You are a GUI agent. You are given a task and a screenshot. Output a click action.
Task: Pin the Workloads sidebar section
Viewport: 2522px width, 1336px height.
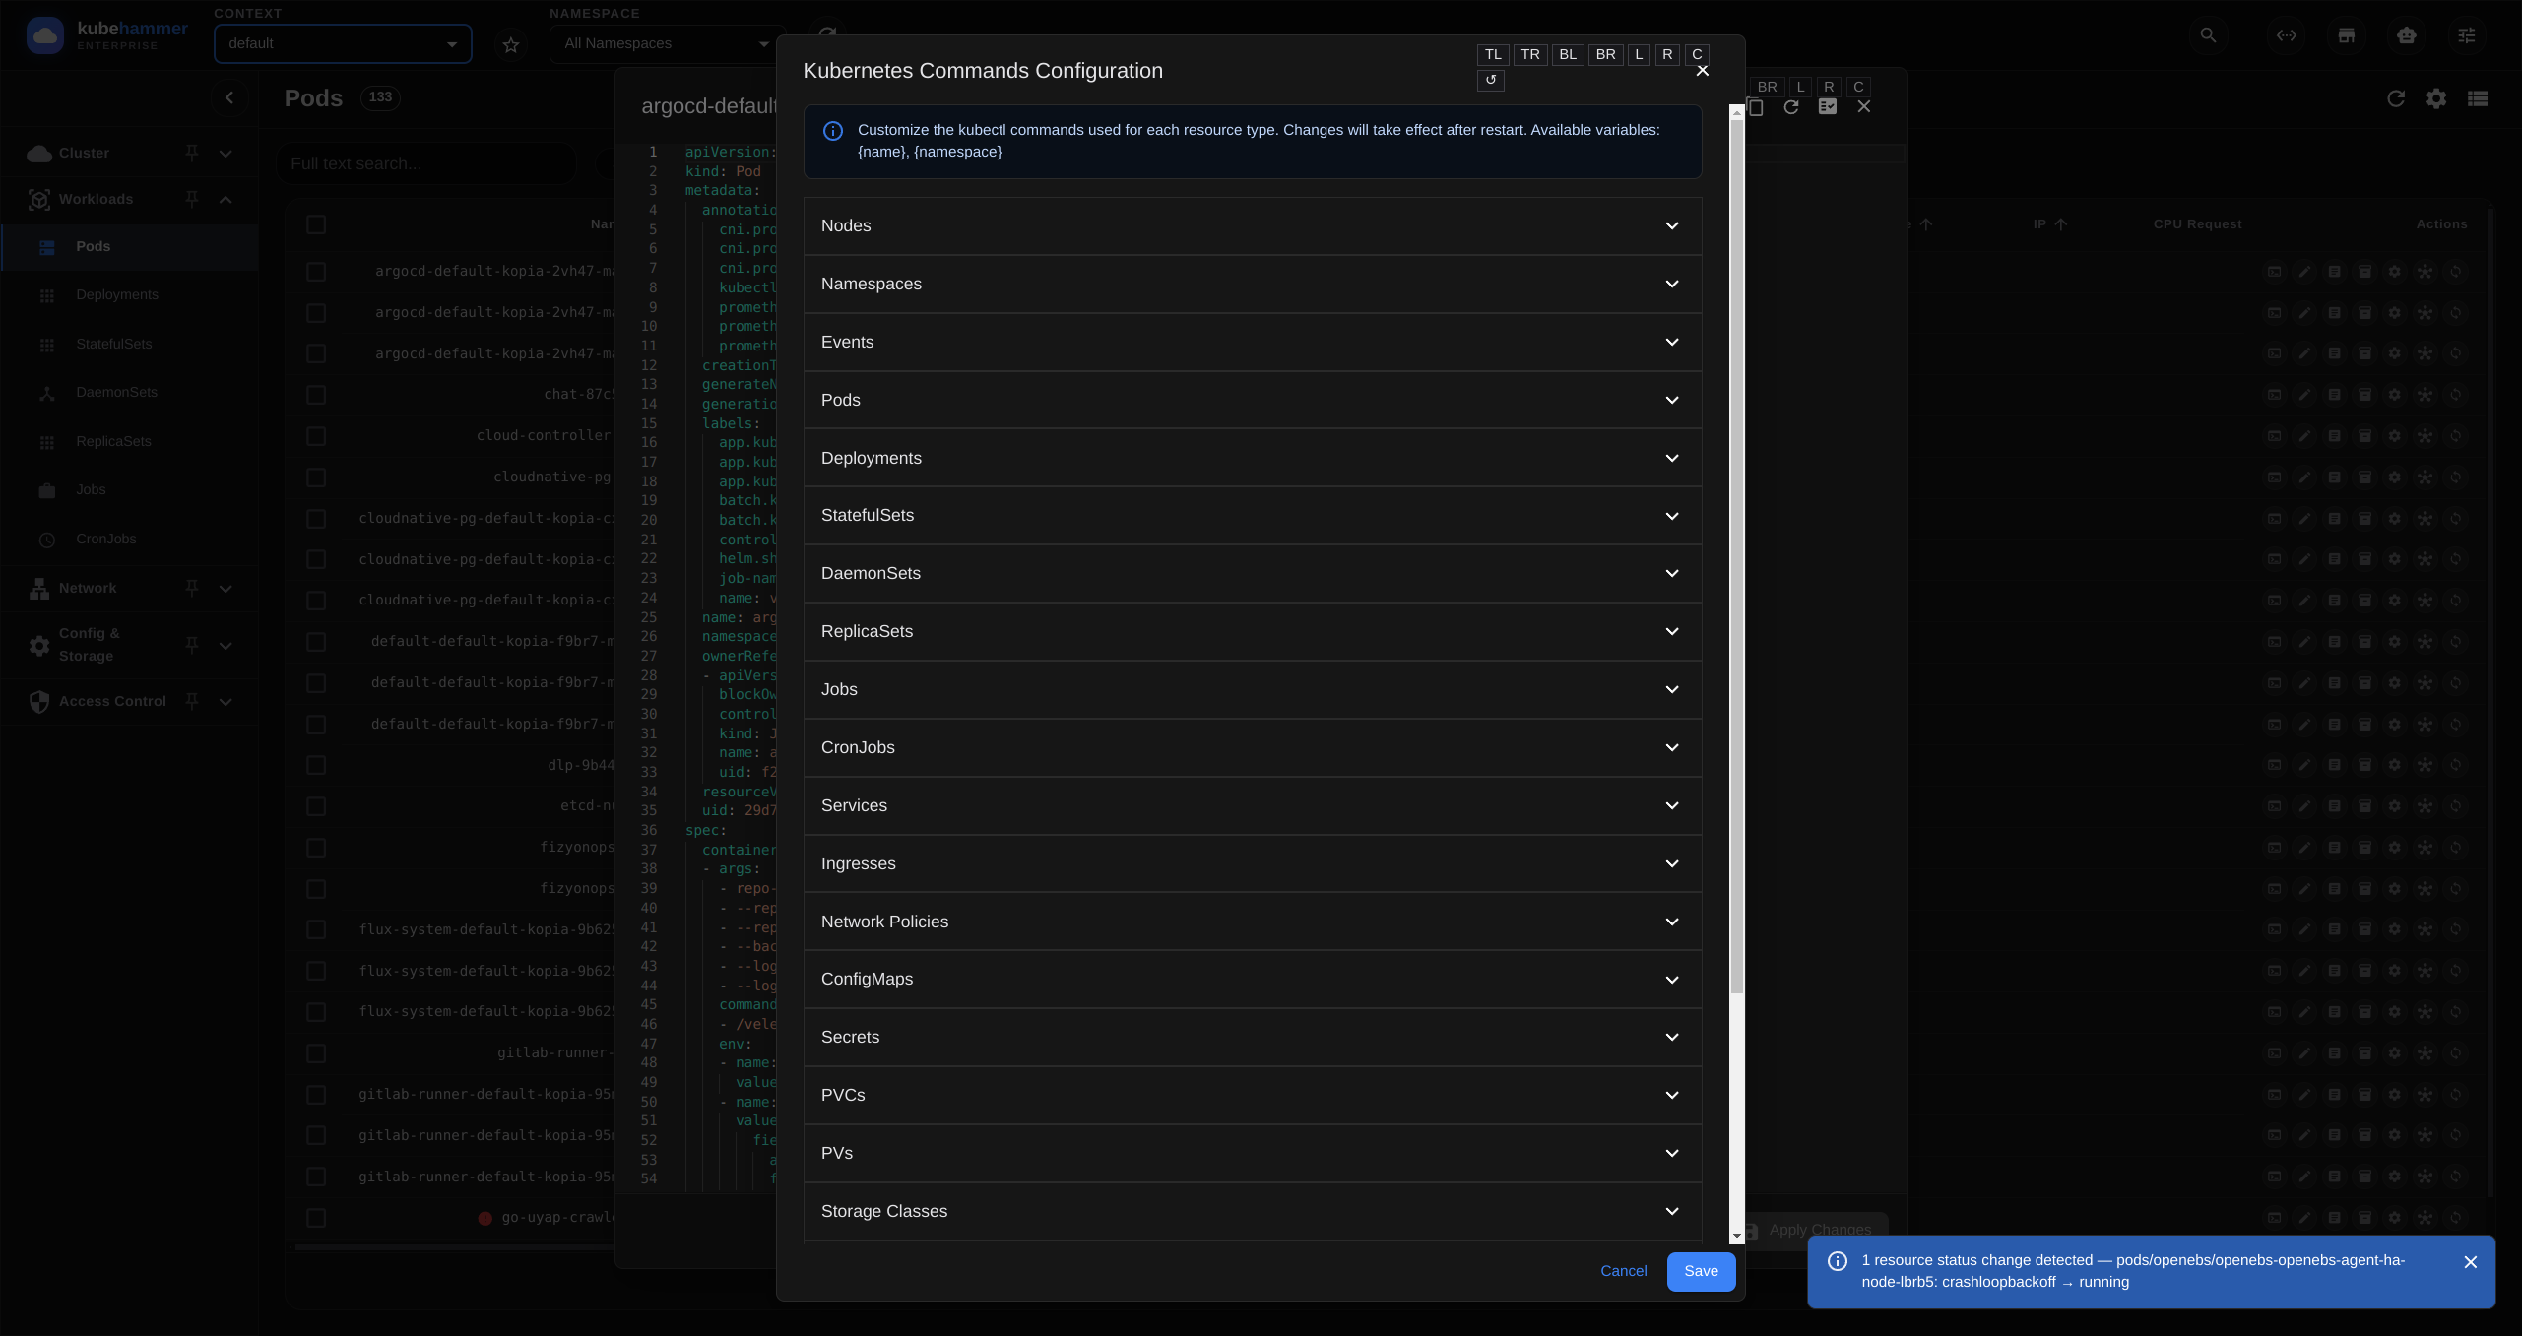[192, 199]
